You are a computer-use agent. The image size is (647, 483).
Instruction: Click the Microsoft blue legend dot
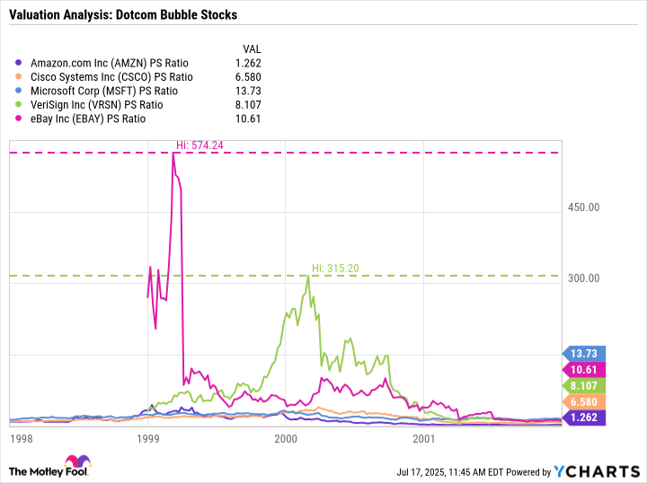point(18,91)
